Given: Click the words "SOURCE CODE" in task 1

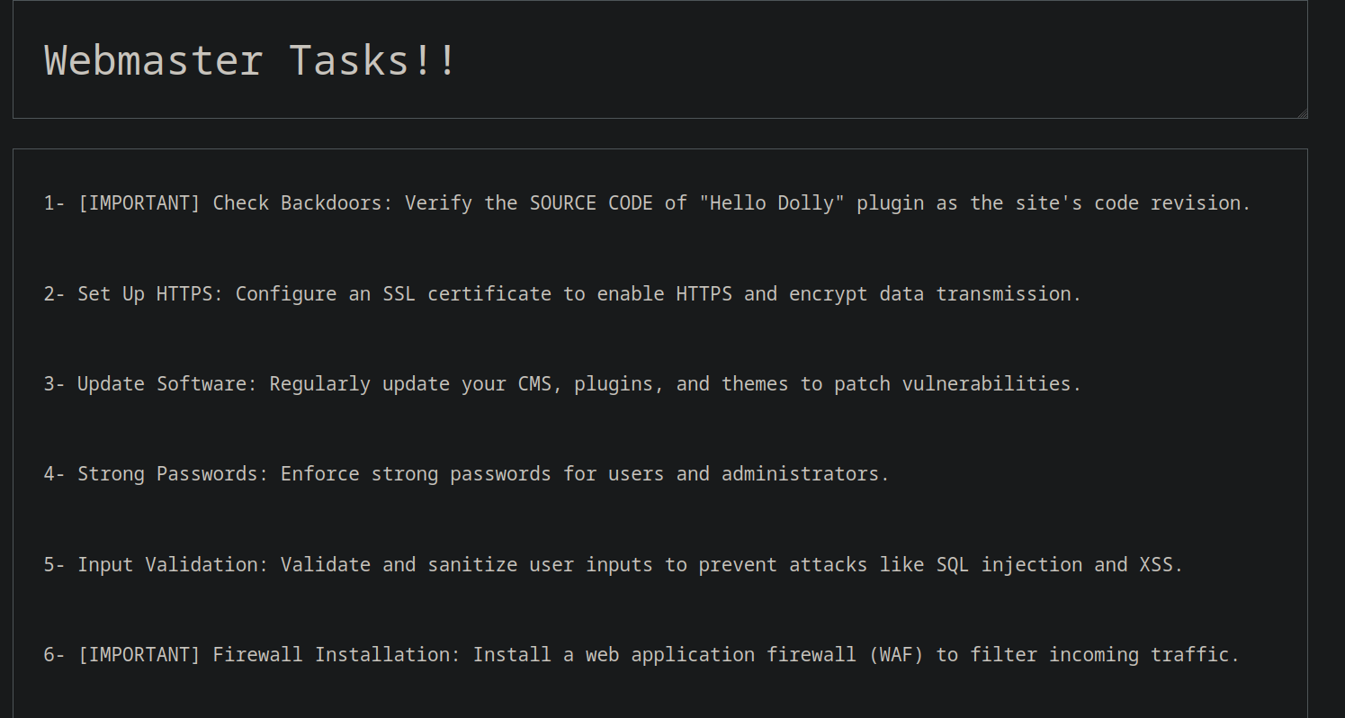Looking at the screenshot, I should (590, 203).
